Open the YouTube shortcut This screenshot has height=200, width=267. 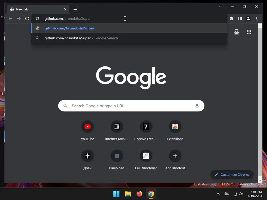88,131
